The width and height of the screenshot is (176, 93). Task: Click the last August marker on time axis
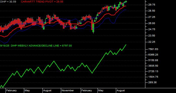[121, 90]
